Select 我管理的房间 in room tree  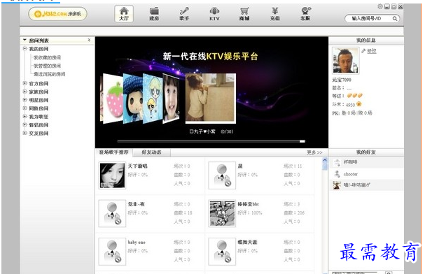(47, 66)
